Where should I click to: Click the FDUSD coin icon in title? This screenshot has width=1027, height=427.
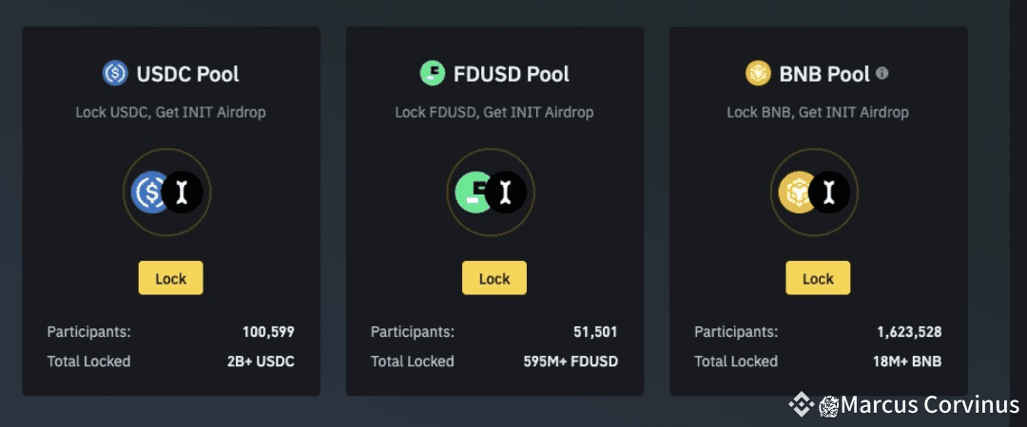(433, 73)
